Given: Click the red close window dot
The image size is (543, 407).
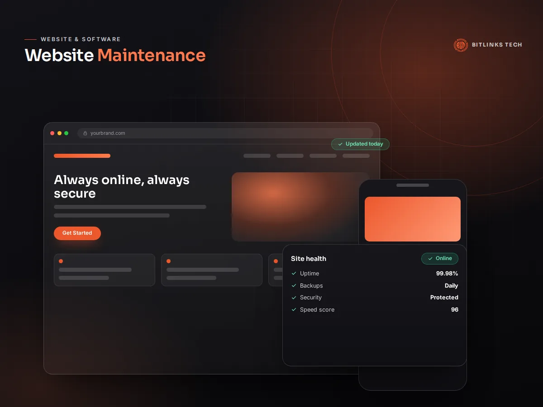Looking at the screenshot, I should 52,133.
